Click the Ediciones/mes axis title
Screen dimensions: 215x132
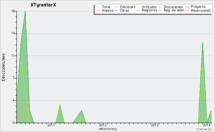click(3, 67)
